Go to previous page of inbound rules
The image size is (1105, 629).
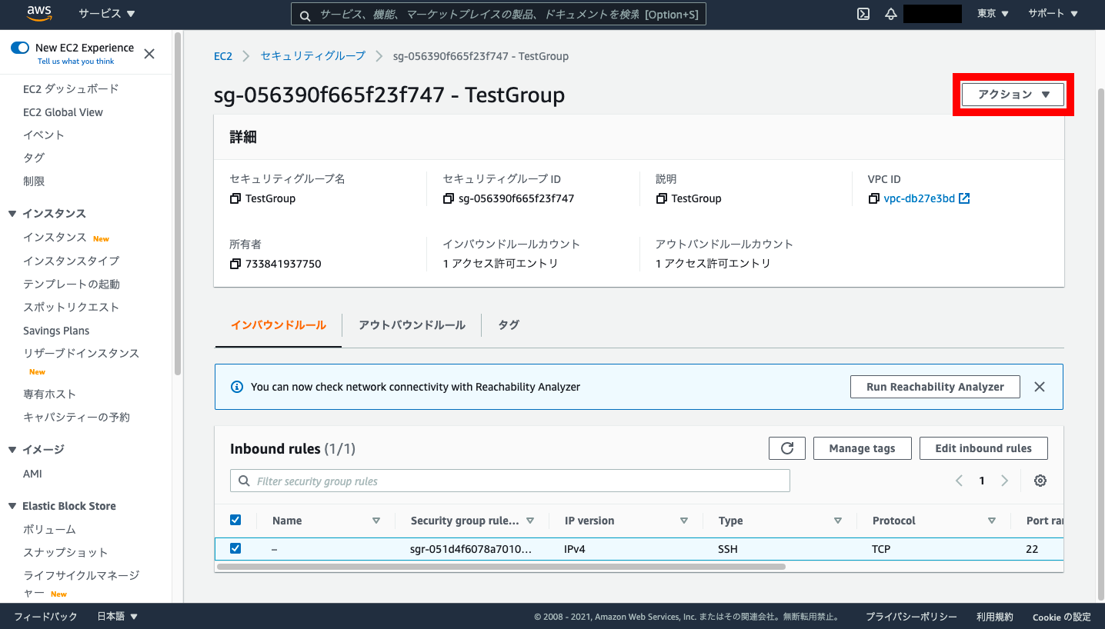point(959,481)
